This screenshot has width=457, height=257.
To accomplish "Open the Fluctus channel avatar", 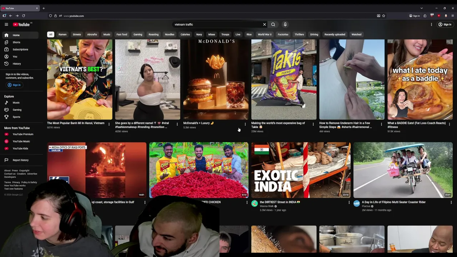I will [x=357, y=203].
